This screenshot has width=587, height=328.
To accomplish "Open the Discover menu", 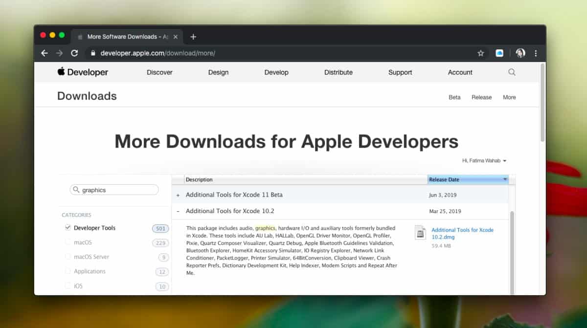I will 159,72.
